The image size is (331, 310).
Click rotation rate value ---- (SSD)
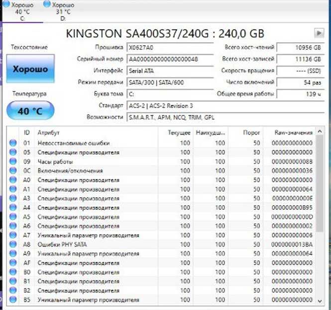coord(300,71)
